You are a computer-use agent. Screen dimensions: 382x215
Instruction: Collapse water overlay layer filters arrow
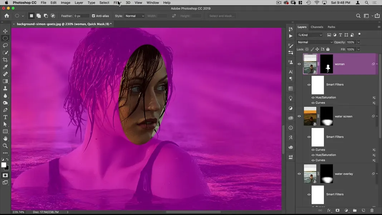[377, 174]
